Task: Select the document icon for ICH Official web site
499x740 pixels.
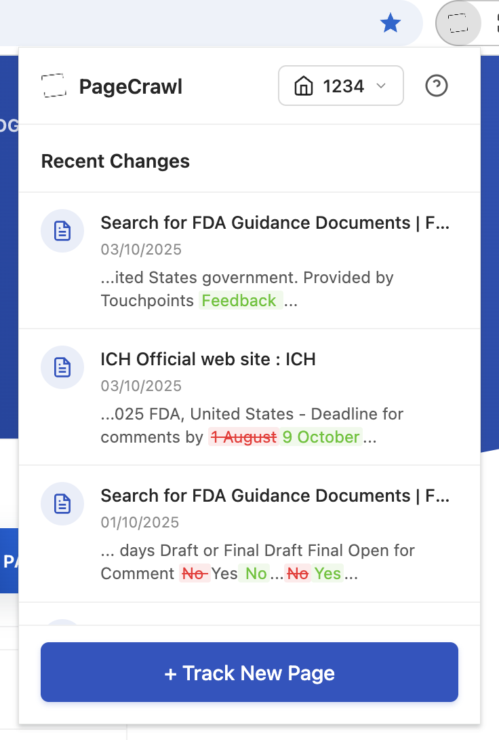Action: click(62, 367)
